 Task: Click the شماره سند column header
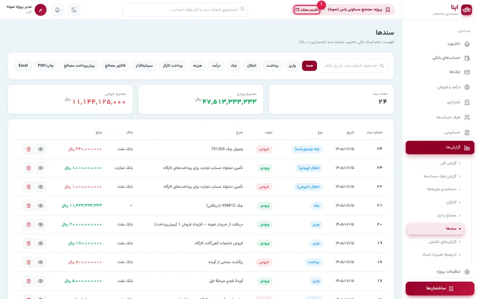click(375, 132)
